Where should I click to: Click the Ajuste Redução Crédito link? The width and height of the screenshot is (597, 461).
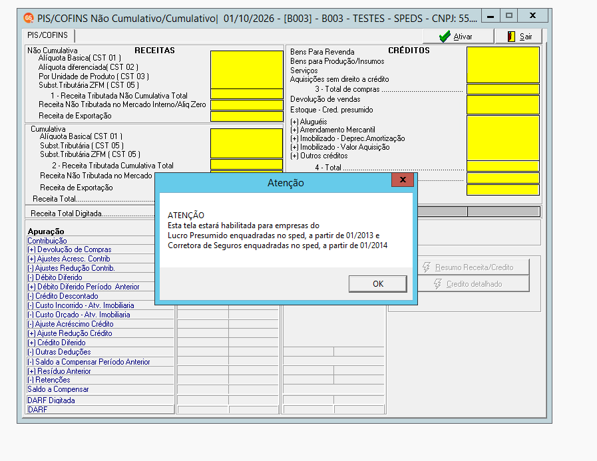click(70, 333)
